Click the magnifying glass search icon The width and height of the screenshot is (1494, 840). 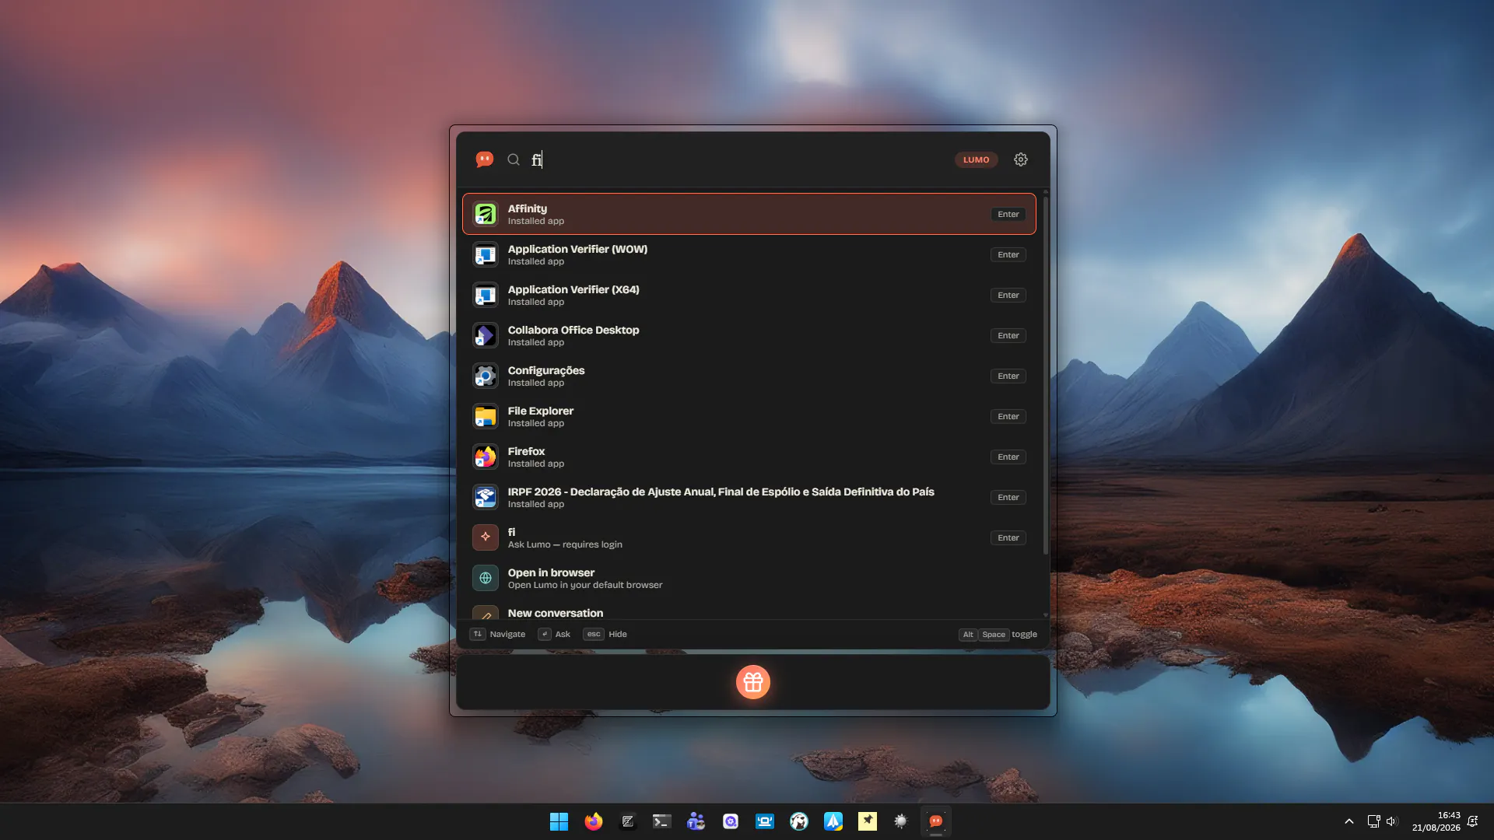514,159
